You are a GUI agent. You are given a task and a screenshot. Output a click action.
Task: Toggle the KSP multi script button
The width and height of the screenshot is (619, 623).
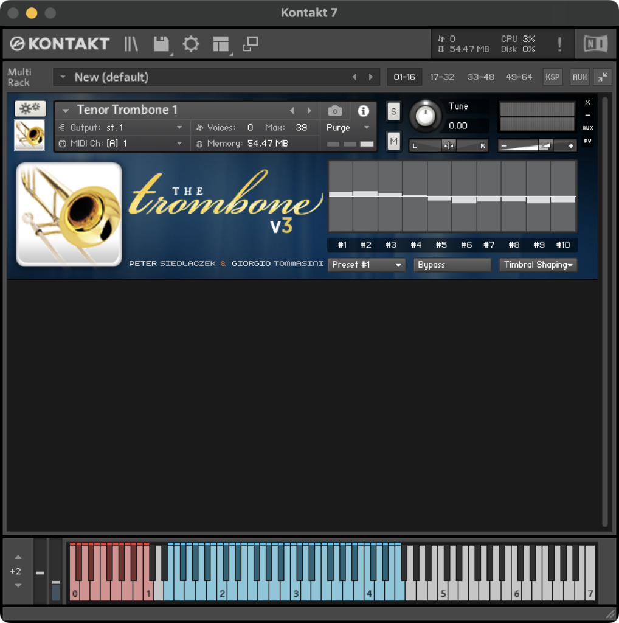[x=552, y=77]
